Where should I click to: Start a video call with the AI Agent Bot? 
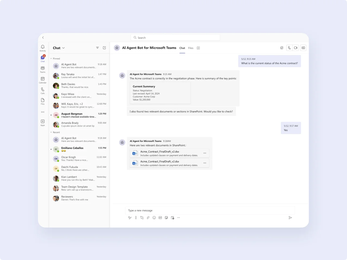pyautogui.click(x=296, y=48)
